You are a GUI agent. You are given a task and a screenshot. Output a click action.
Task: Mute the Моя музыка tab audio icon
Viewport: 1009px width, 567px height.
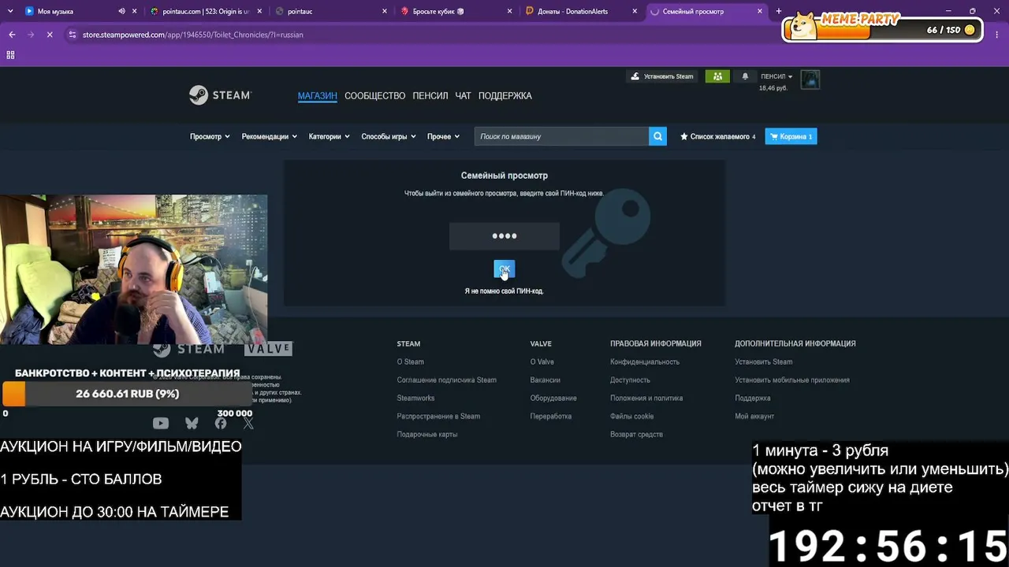coord(121,11)
